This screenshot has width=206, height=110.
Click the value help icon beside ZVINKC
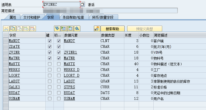[83, 4]
